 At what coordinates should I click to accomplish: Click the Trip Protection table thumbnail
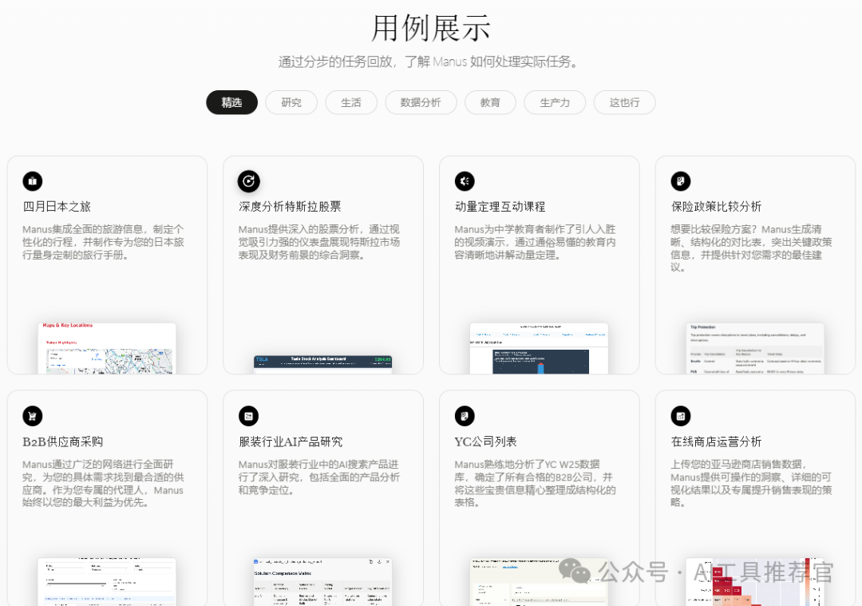coord(755,348)
